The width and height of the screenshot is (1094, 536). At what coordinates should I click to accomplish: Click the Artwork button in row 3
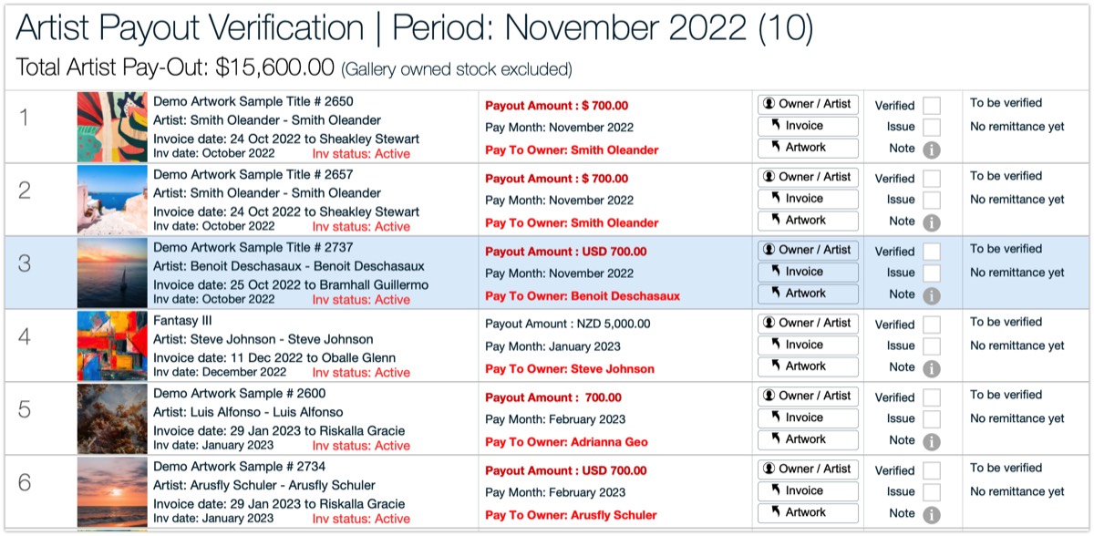point(808,294)
